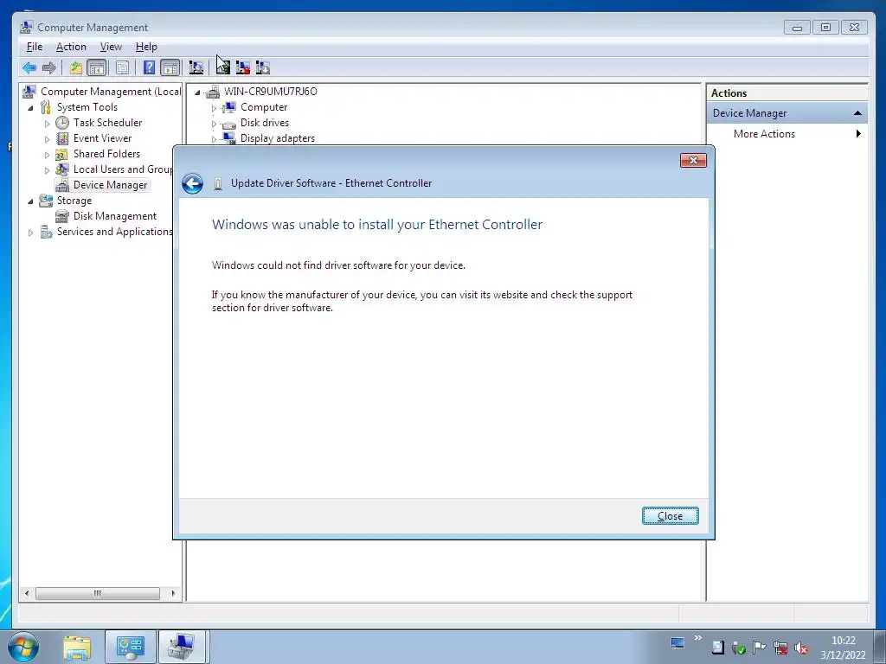
Task: Click the Uninstall device toolbar icon with red X
Action: click(243, 67)
